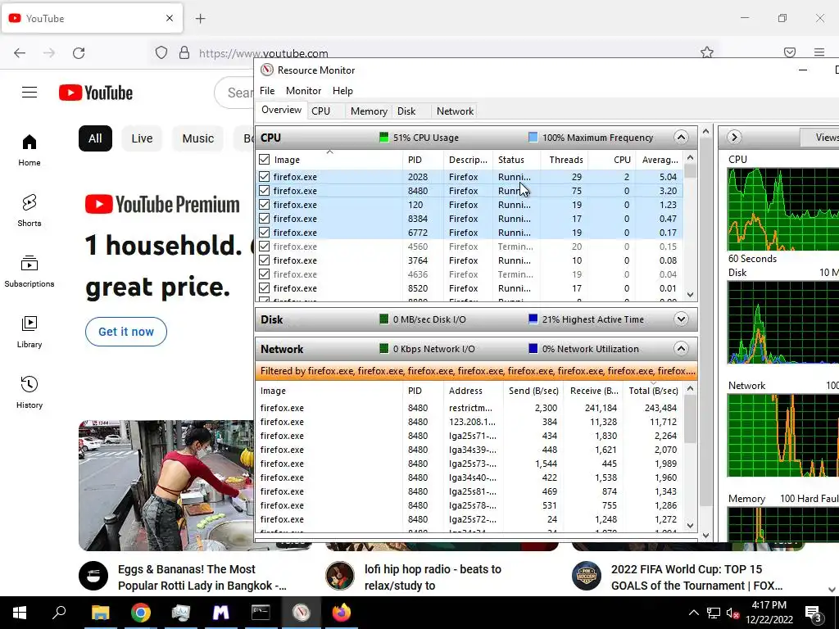
Task: Sort network list by Total (B/sec) column
Action: (x=653, y=391)
